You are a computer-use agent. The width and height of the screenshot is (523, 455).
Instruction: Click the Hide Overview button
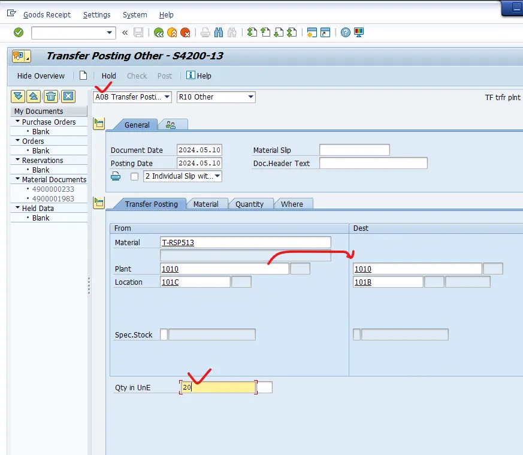41,76
